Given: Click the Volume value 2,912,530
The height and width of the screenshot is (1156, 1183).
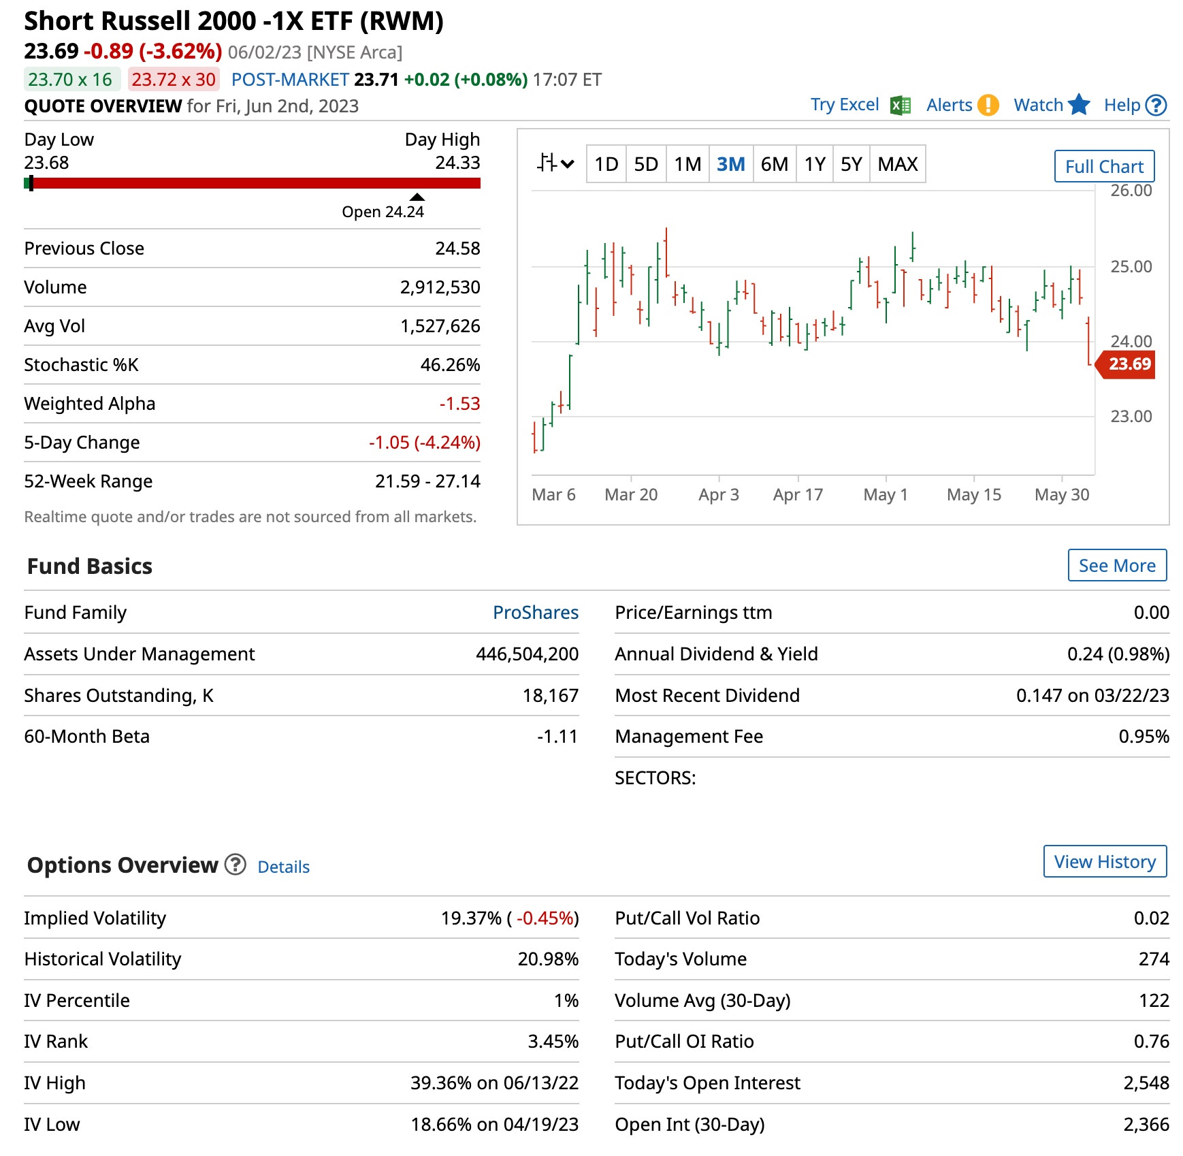Looking at the screenshot, I should (x=440, y=287).
